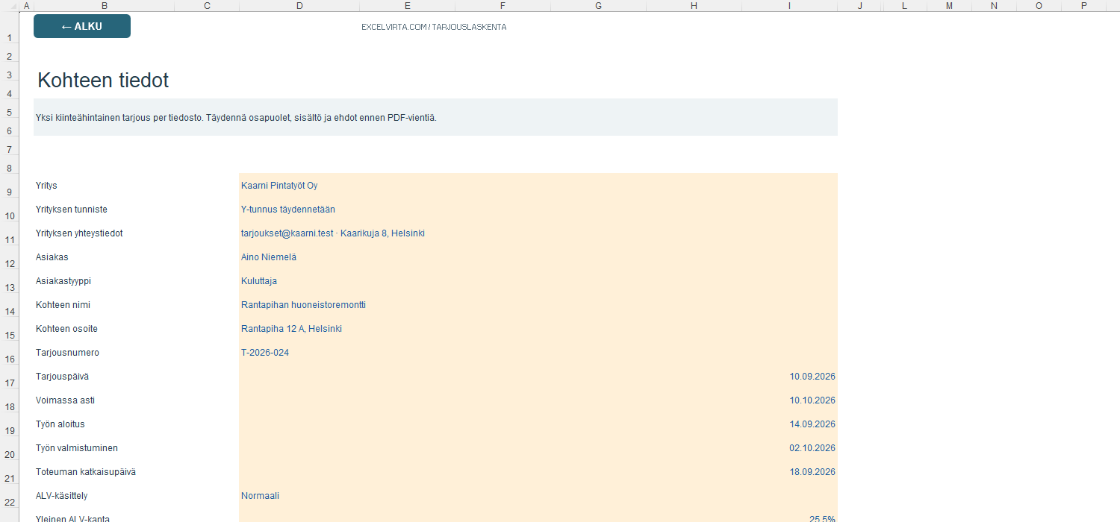Select the 'Tarjouspäivä' label cell

pyautogui.click(x=62, y=377)
